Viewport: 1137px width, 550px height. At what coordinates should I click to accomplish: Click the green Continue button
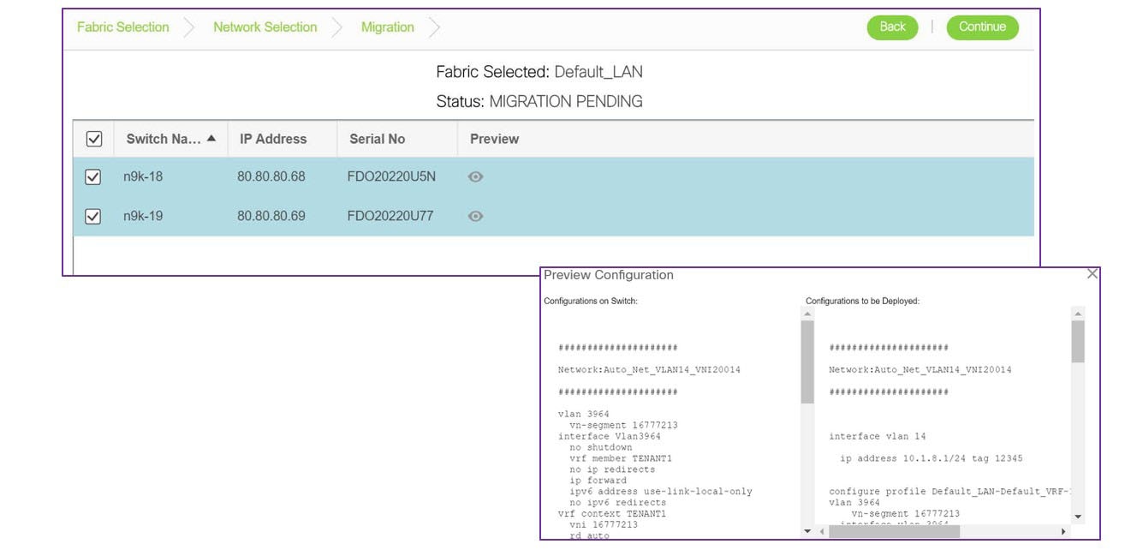coord(982,27)
